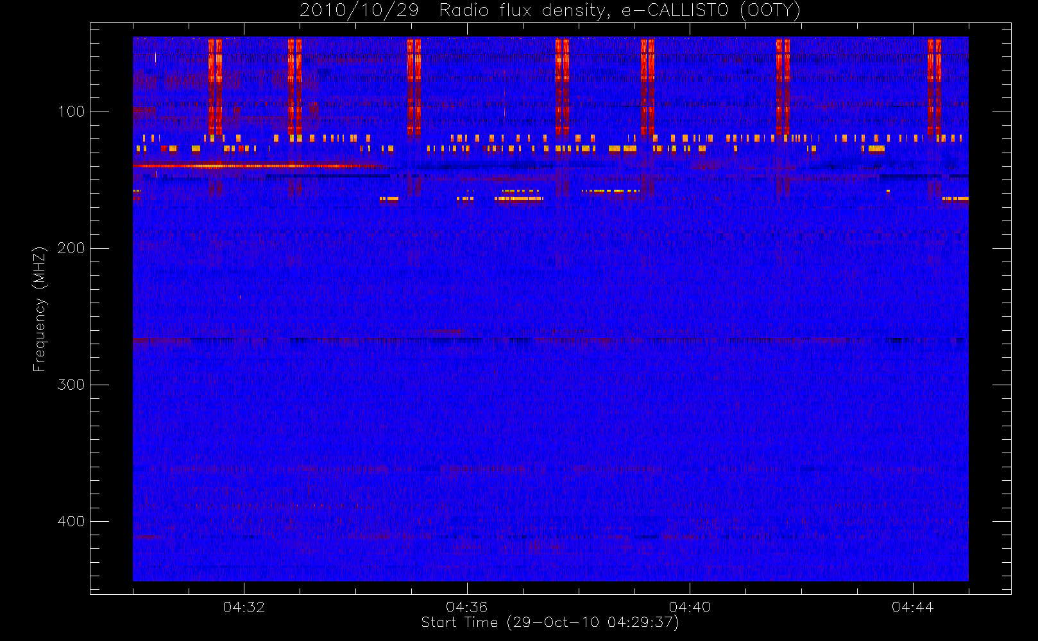Viewport: 1038px width, 641px height.
Task: Click the '04:44' time tick label
Action: point(912,607)
